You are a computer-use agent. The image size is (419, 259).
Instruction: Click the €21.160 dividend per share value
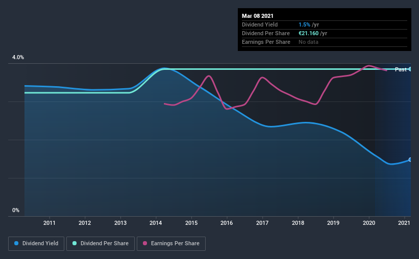tap(308, 33)
